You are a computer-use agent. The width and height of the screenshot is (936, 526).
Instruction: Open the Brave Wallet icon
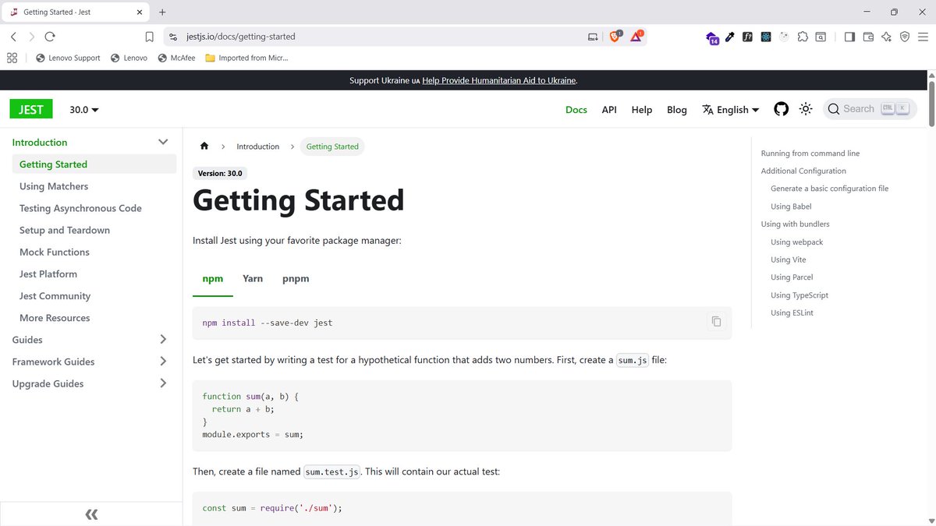click(868, 37)
